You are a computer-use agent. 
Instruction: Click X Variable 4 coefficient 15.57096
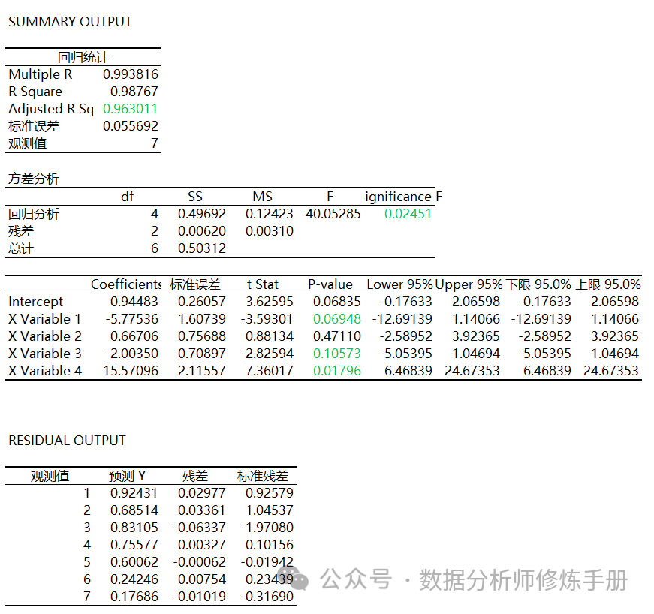[x=131, y=371]
